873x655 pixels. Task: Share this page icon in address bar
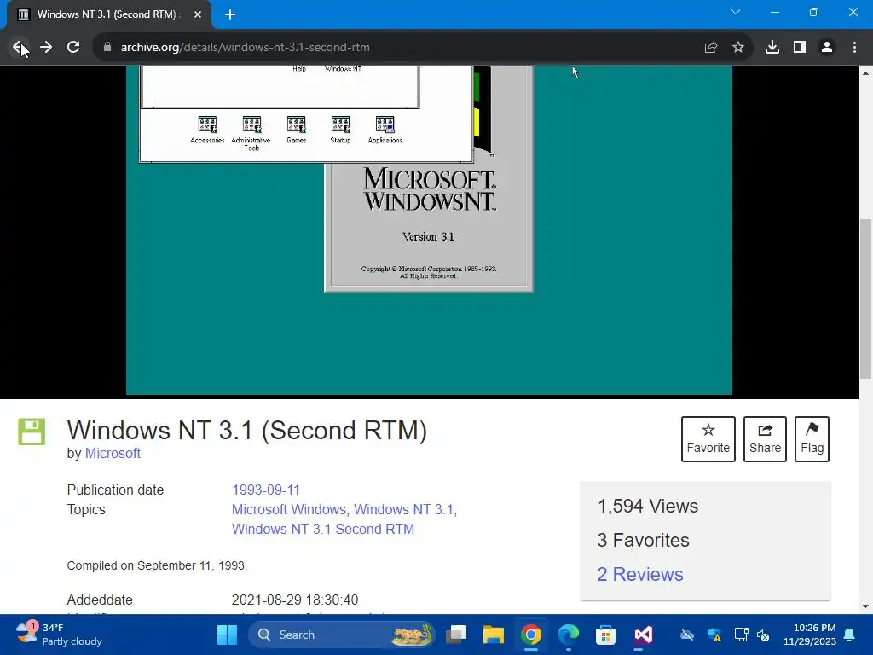tap(711, 48)
